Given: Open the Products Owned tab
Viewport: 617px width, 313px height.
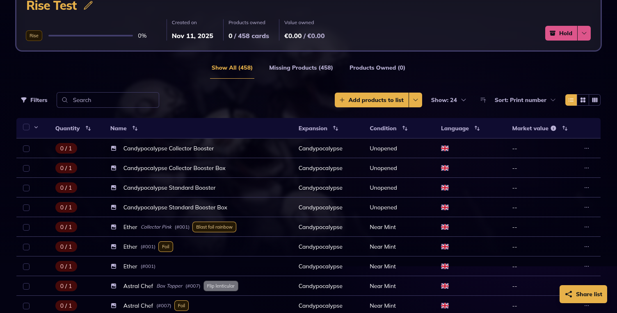Looking at the screenshot, I should pos(377,68).
